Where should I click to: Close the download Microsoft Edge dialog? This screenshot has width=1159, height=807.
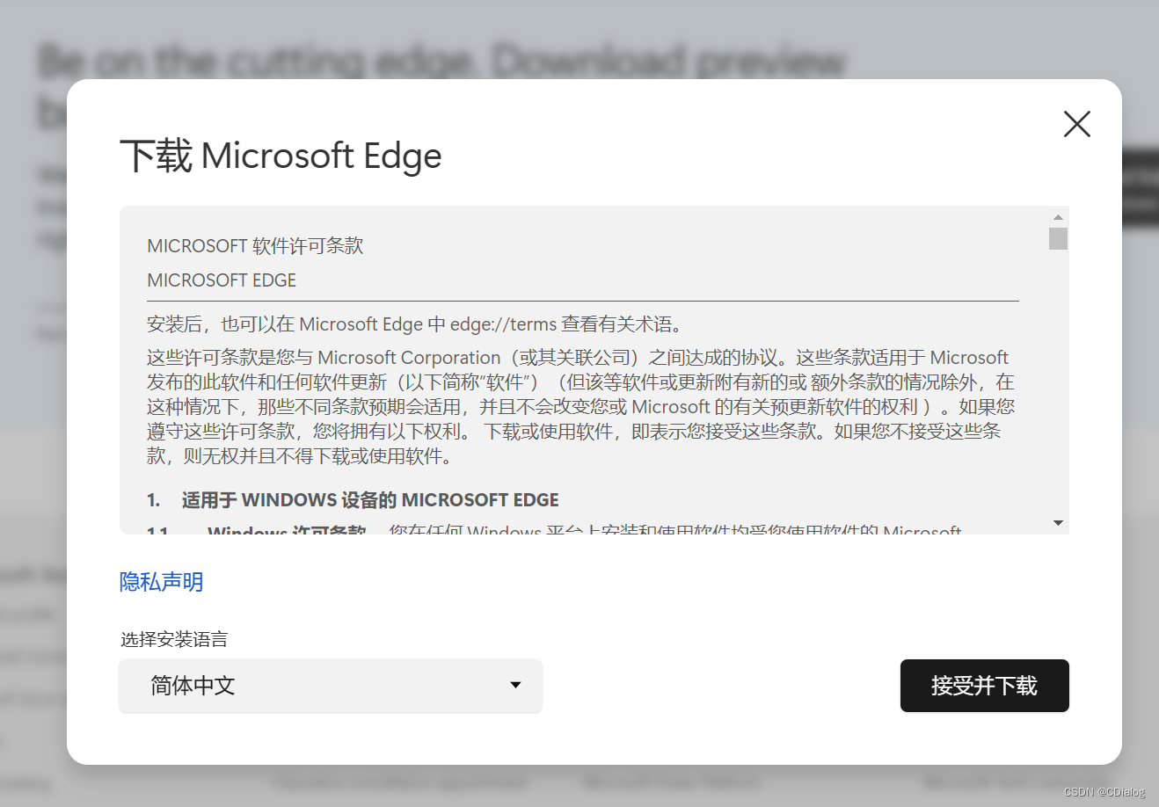point(1076,124)
